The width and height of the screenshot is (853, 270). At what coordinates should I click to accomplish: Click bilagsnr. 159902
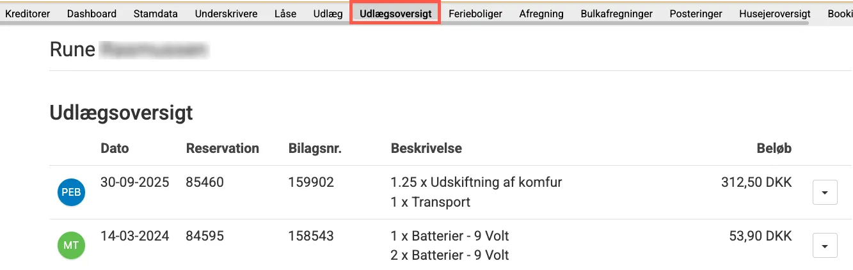(x=311, y=182)
